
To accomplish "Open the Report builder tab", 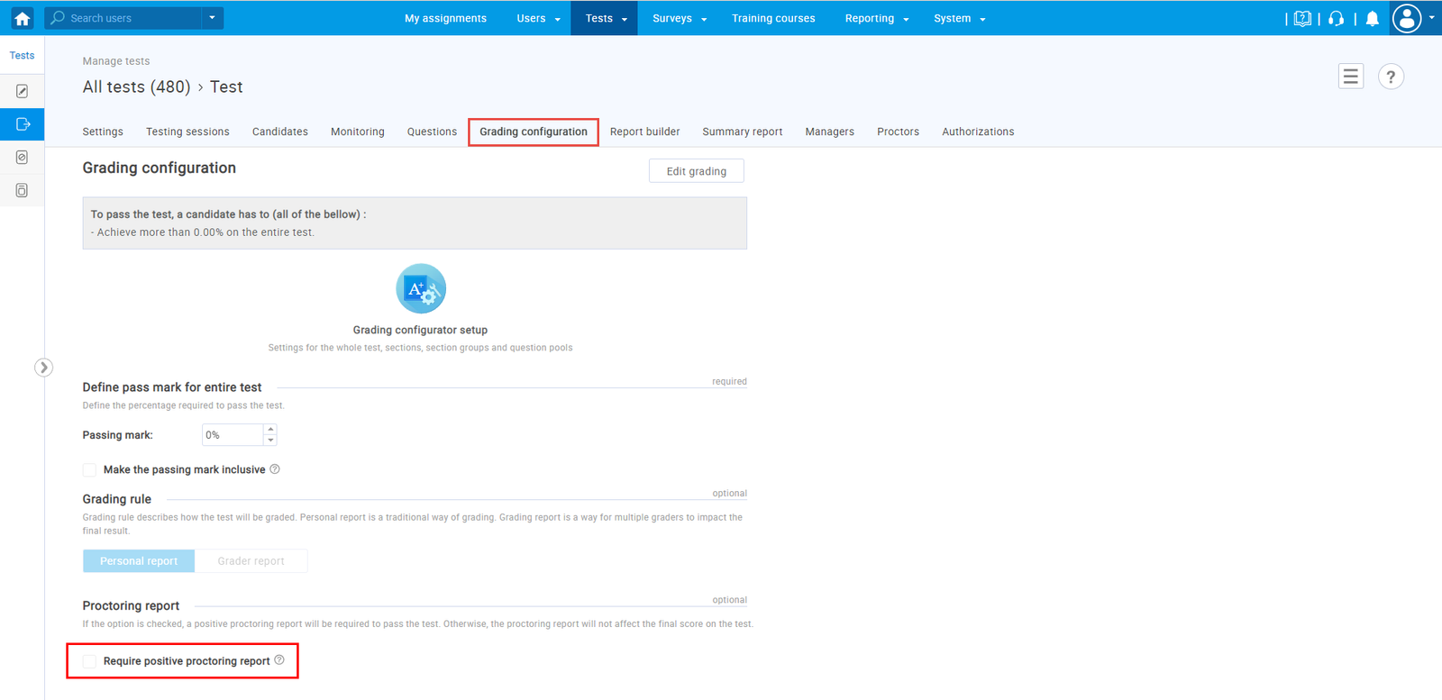I will 644,132.
